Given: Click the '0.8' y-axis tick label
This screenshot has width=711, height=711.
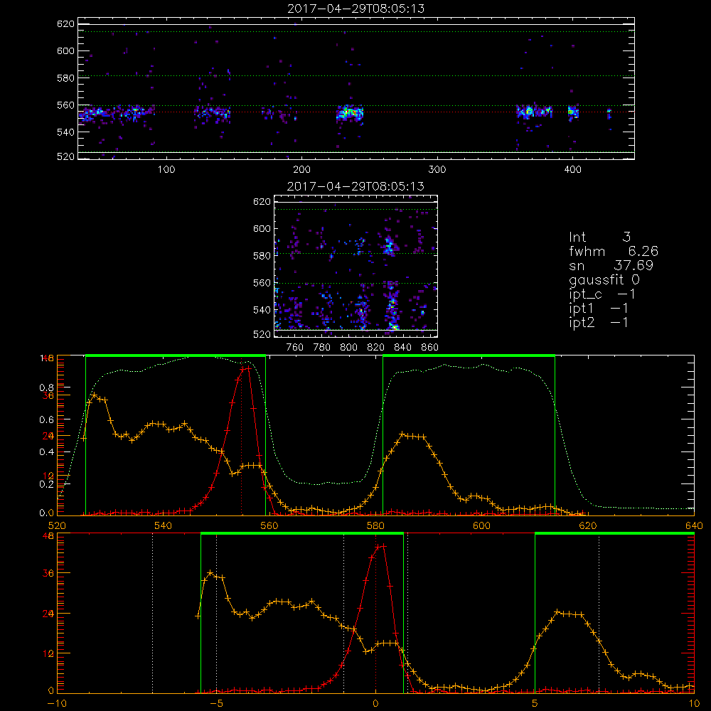Looking at the screenshot, I should pyautogui.click(x=46, y=387).
